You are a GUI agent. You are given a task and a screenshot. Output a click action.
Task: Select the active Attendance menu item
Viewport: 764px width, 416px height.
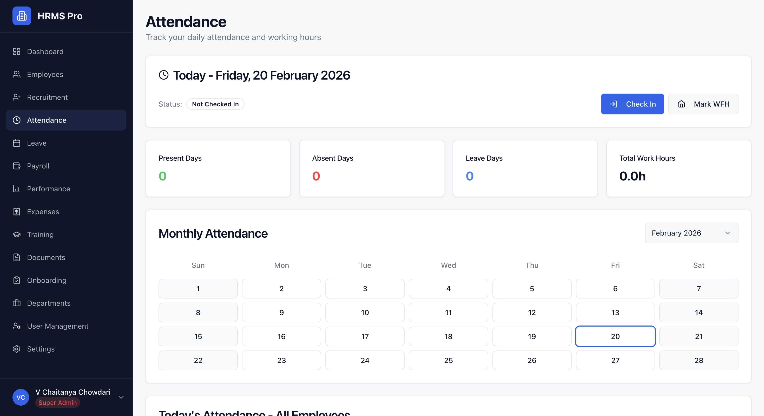tap(66, 120)
